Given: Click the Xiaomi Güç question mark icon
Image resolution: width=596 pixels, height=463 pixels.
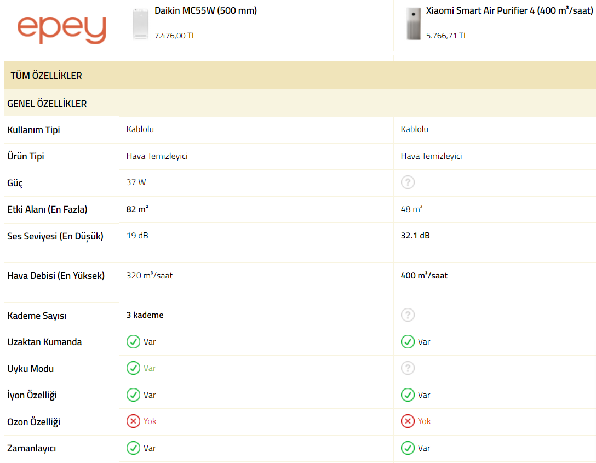Looking at the screenshot, I should pyautogui.click(x=408, y=182).
